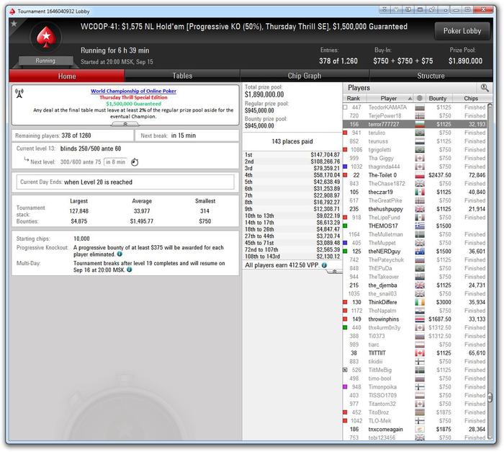This screenshot has height=452, width=504.
Task: Toggle the empty box beside TeodorKAMATA
Action: coord(345,107)
